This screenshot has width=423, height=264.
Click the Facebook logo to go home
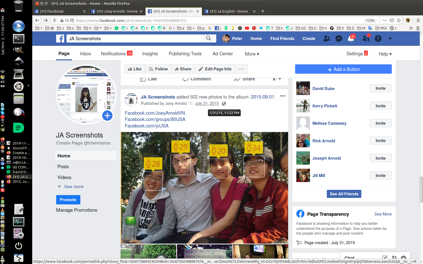pyautogui.click(x=60, y=38)
